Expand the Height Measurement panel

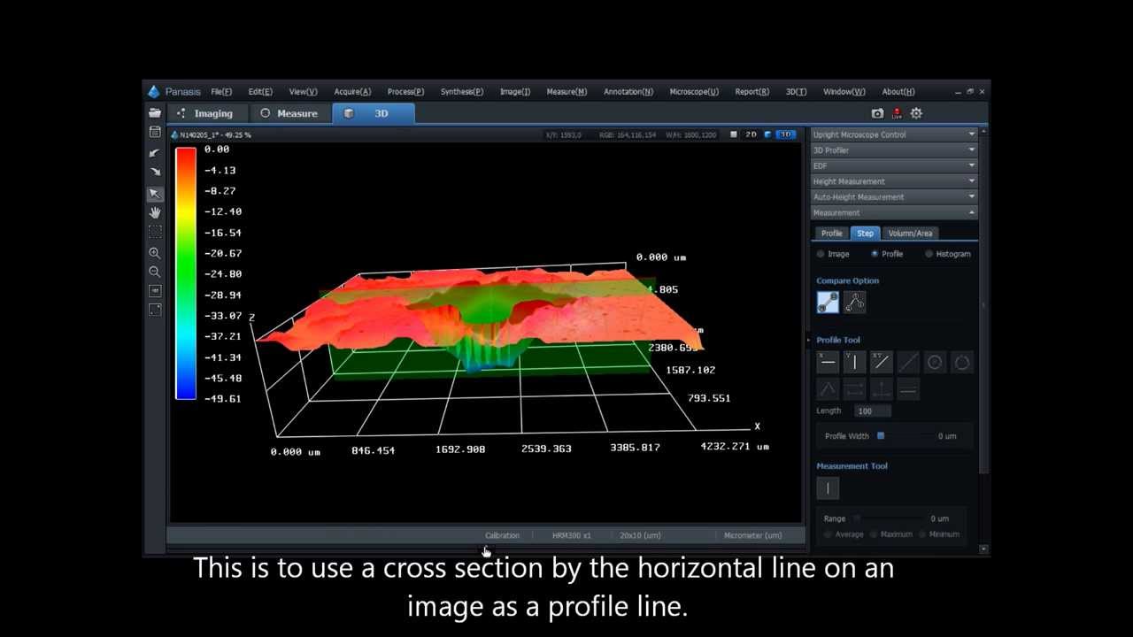pyautogui.click(x=894, y=181)
